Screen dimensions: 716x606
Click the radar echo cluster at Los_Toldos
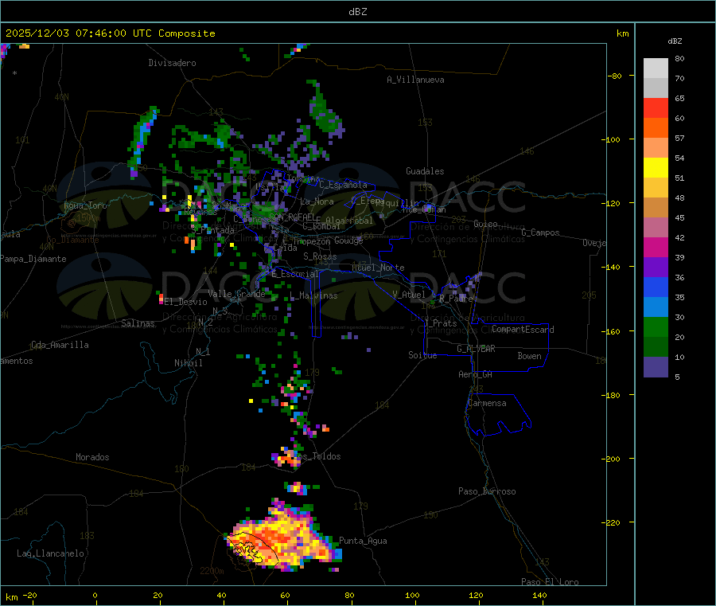click(x=286, y=456)
